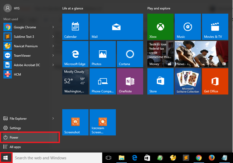Open Navicat on the taskbar
Screen dimensions: 233x163
click(173, 158)
